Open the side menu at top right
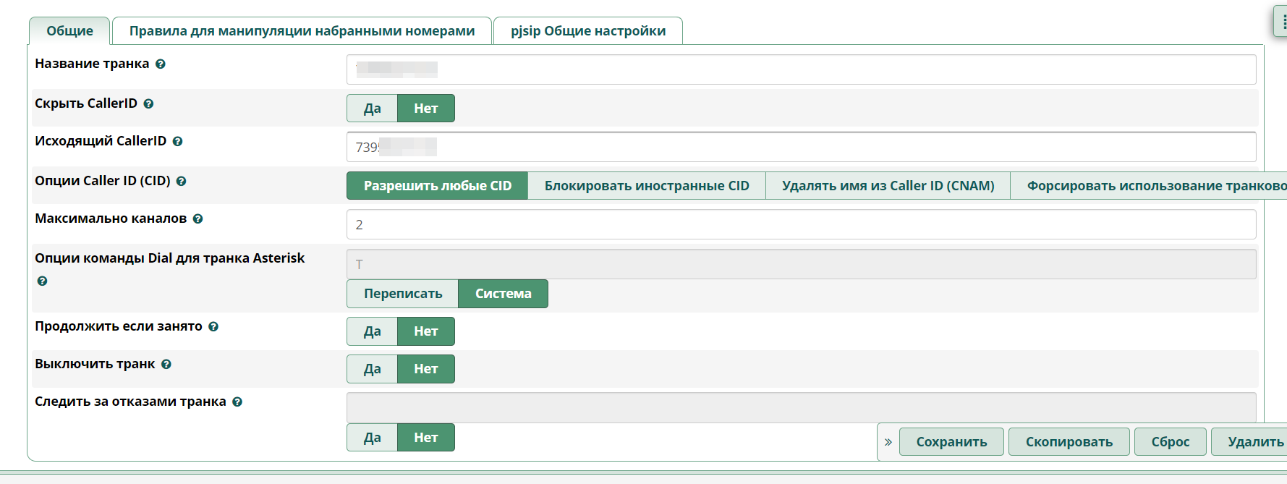This screenshot has width=1287, height=484. (1280, 22)
